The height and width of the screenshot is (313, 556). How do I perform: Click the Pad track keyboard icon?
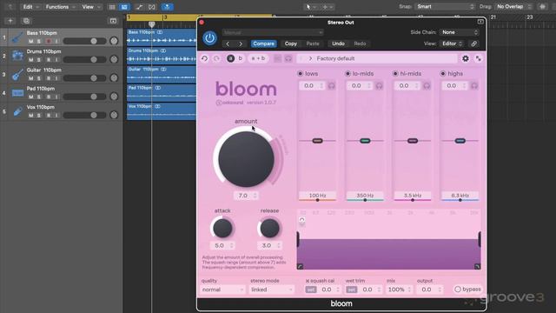click(17, 93)
